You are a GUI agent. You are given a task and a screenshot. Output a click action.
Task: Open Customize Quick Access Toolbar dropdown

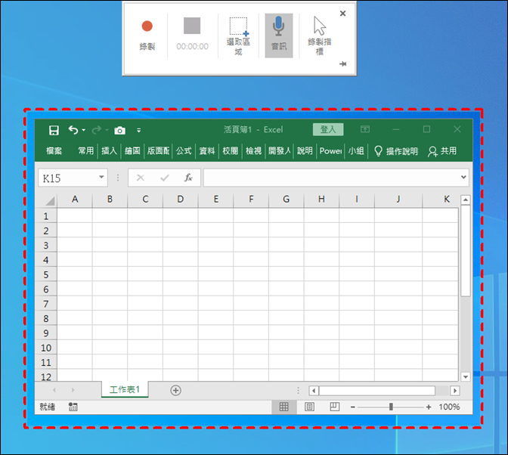138,130
